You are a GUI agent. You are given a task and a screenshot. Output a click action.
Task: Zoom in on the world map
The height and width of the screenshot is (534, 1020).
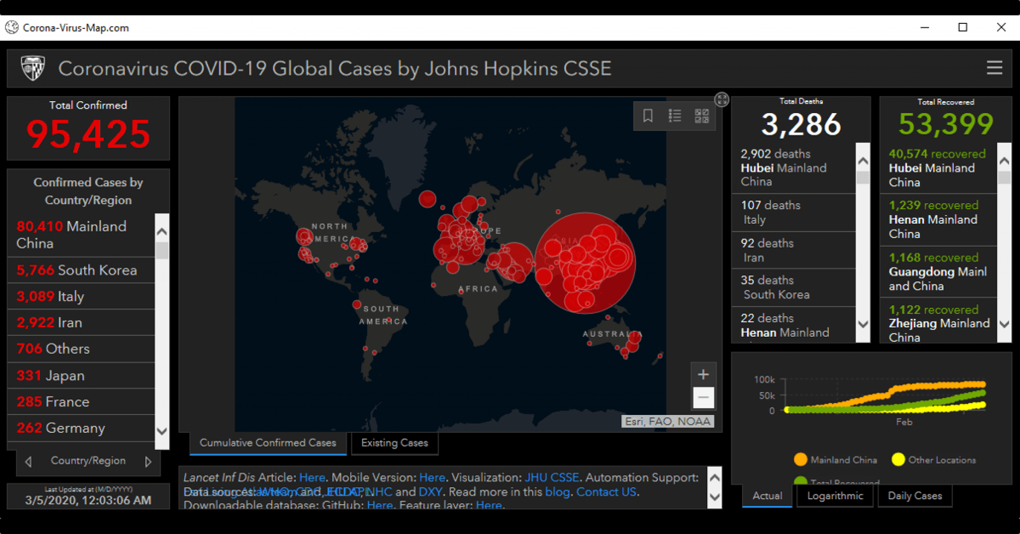coord(704,374)
